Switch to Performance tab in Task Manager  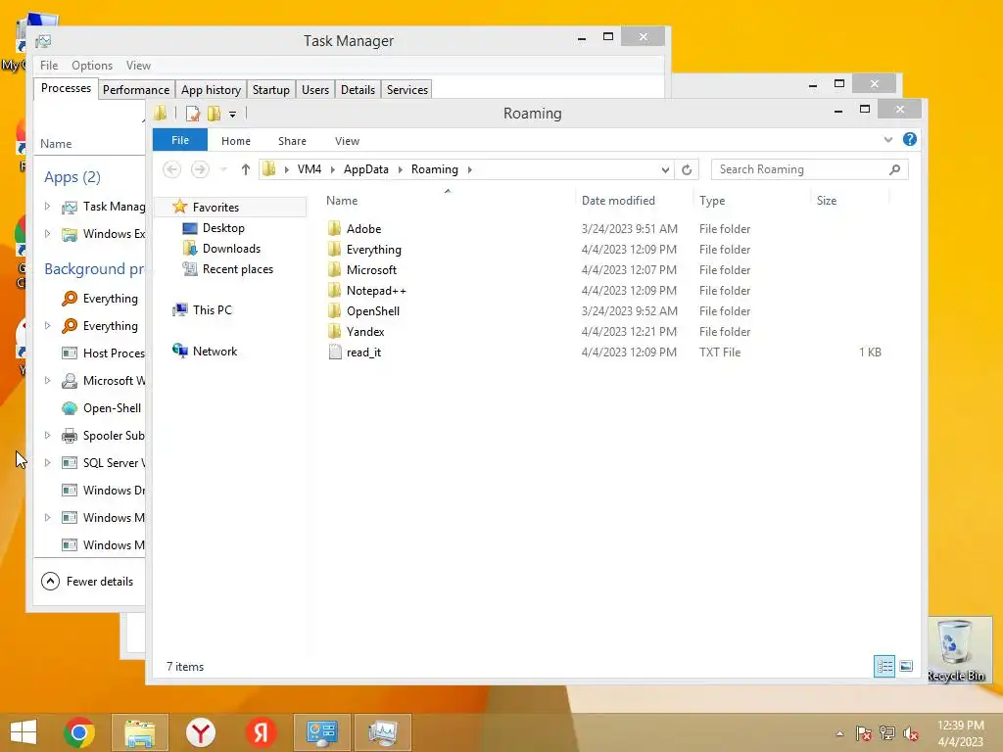coord(135,89)
